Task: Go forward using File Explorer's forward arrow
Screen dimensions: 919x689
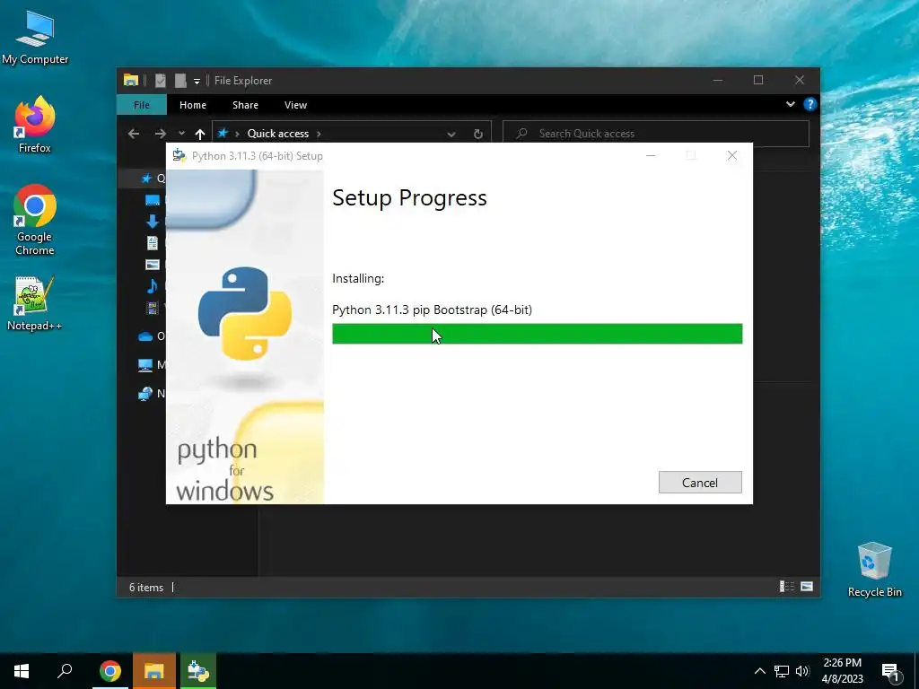Action: pyautogui.click(x=160, y=134)
